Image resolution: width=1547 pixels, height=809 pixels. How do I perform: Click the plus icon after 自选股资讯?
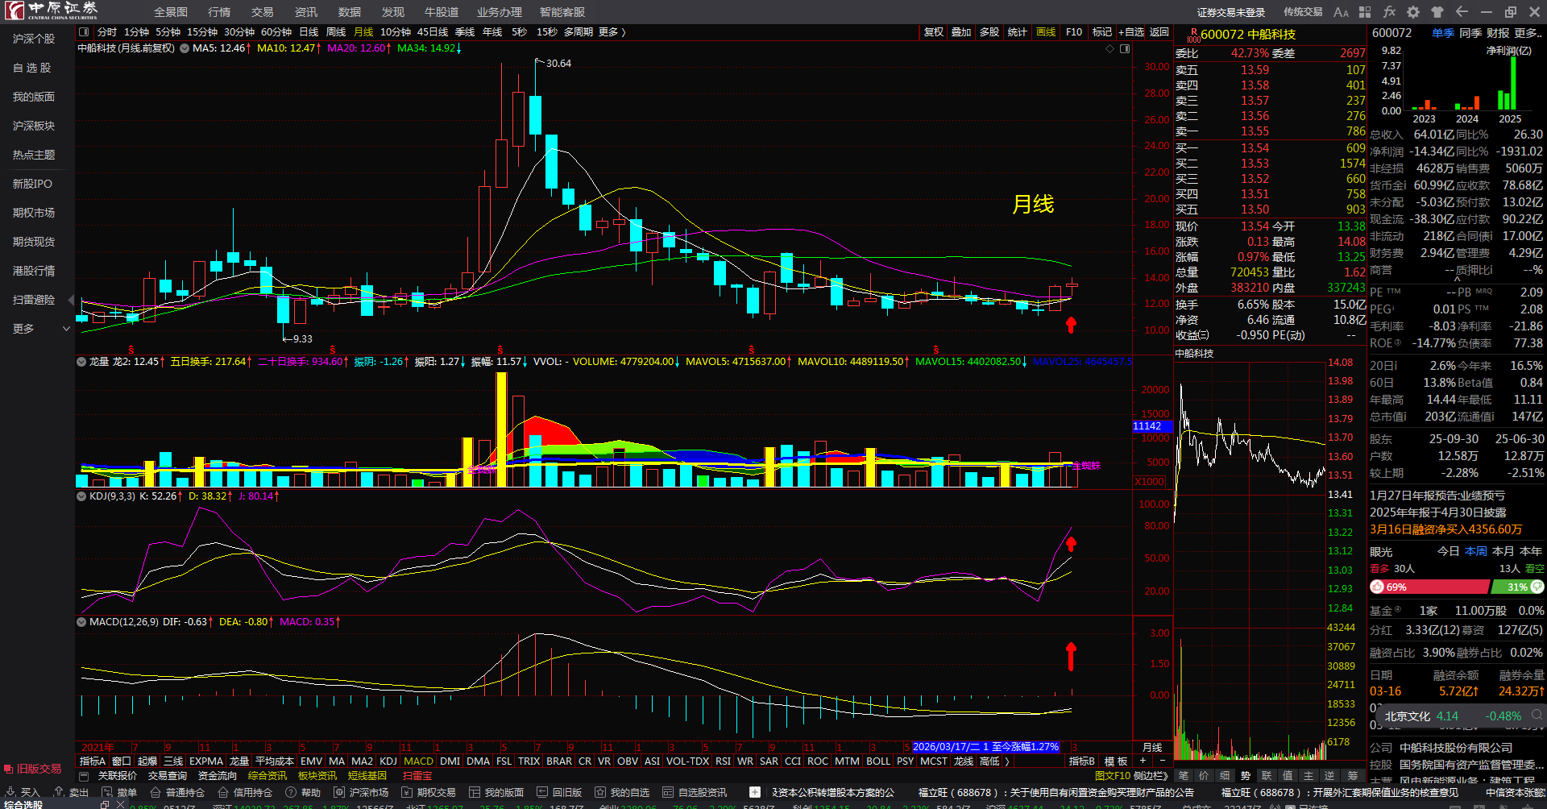pos(755,792)
